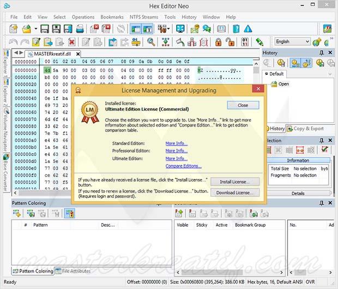Click the Close All documents icon
Screen dimensions: 338x289
coord(106,29)
